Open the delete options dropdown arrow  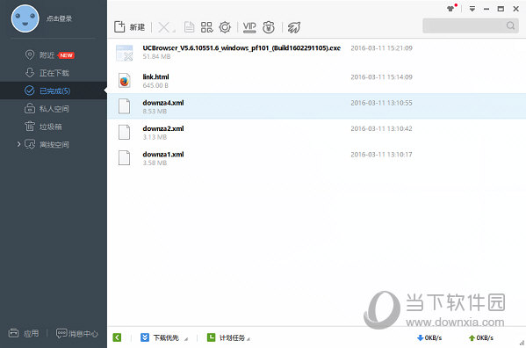[174, 31]
